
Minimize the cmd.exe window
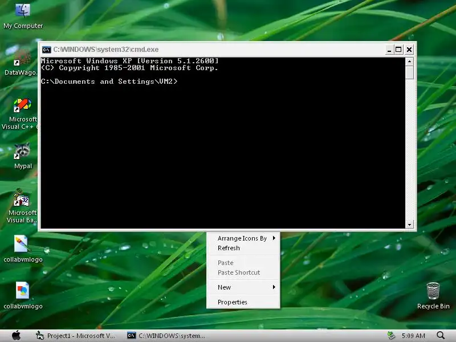(x=389, y=50)
